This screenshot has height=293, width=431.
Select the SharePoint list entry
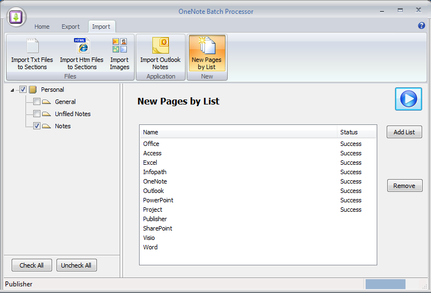pos(258,228)
